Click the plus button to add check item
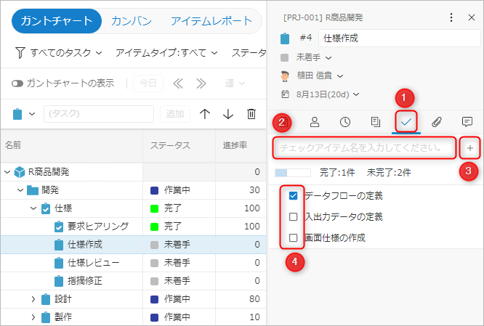Screen dimensions: 484x326 point(470,148)
